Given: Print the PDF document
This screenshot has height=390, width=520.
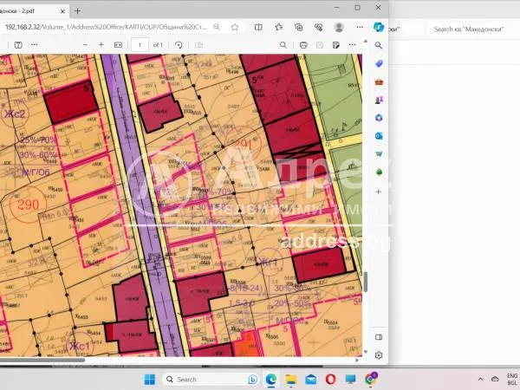Looking at the screenshot, I should point(303,45).
